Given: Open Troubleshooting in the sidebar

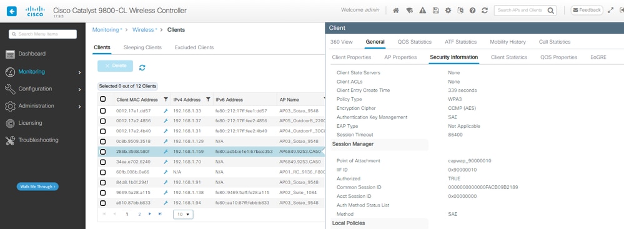Looking at the screenshot, I should tap(38, 140).
